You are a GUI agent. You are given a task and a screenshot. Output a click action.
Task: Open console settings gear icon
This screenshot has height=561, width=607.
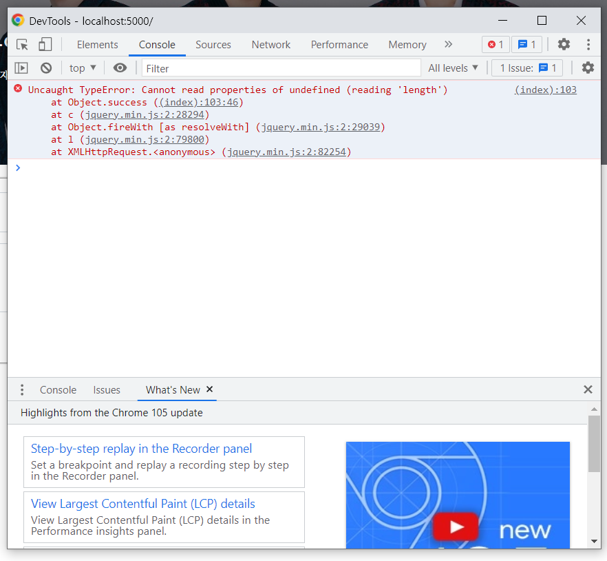click(x=588, y=68)
